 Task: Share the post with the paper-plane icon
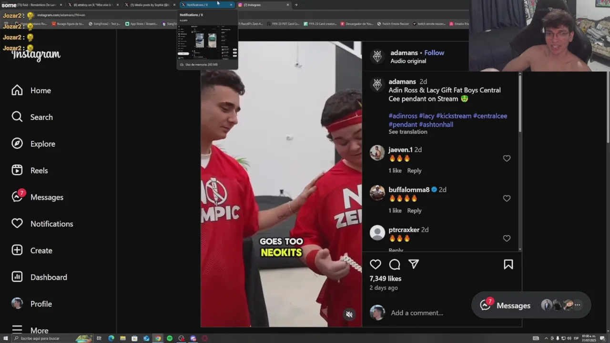tap(414, 264)
